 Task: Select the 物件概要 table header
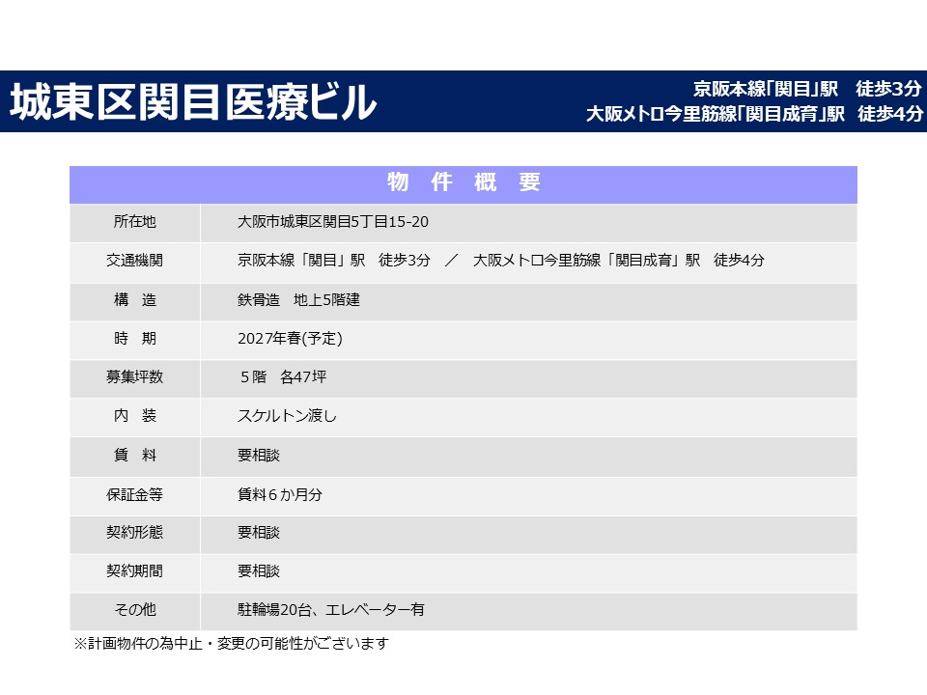point(463,183)
